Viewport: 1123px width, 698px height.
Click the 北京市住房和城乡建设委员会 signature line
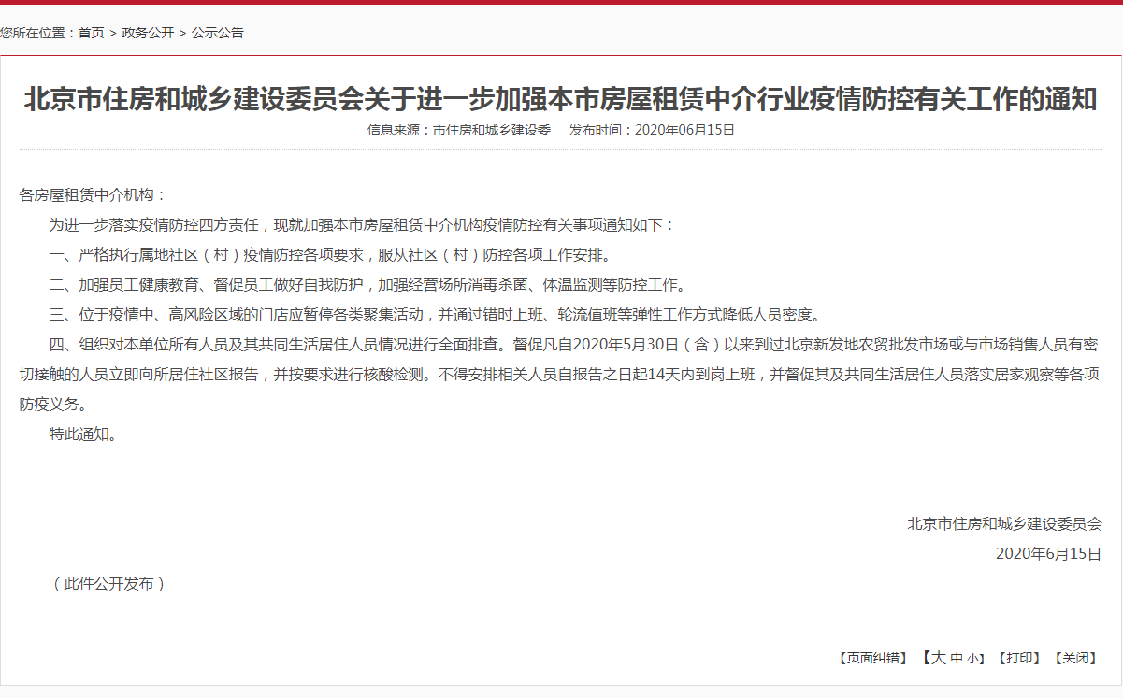pyautogui.click(x=1004, y=523)
